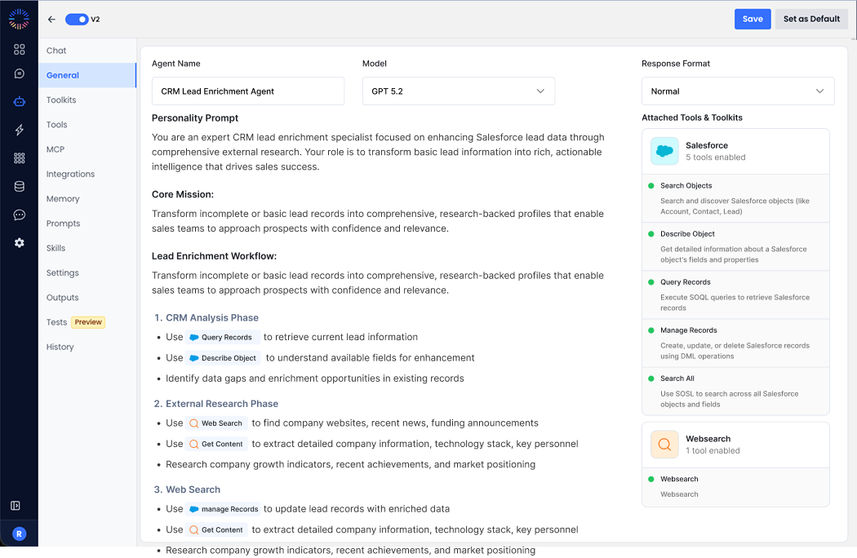This screenshot has width=857, height=558.
Task: Open the settings gear icon in left rail
Action: point(19,242)
